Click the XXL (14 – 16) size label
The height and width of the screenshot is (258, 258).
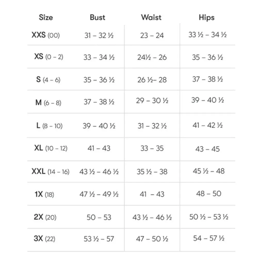51,171
